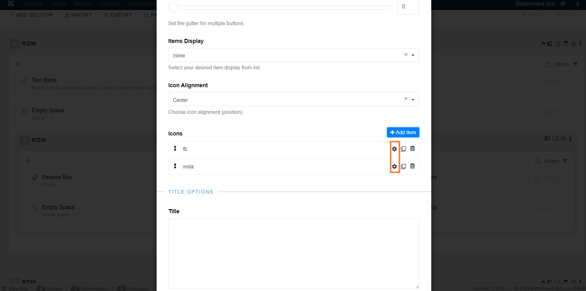This screenshot has width=586, height=291.
Task: Click the Add Item button
Action: (x=403, y=132)
